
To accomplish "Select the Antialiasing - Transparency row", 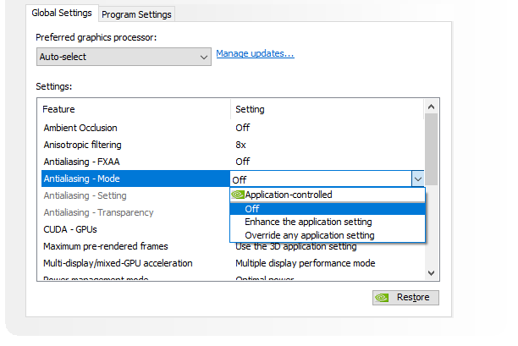I will click(135, 212).
